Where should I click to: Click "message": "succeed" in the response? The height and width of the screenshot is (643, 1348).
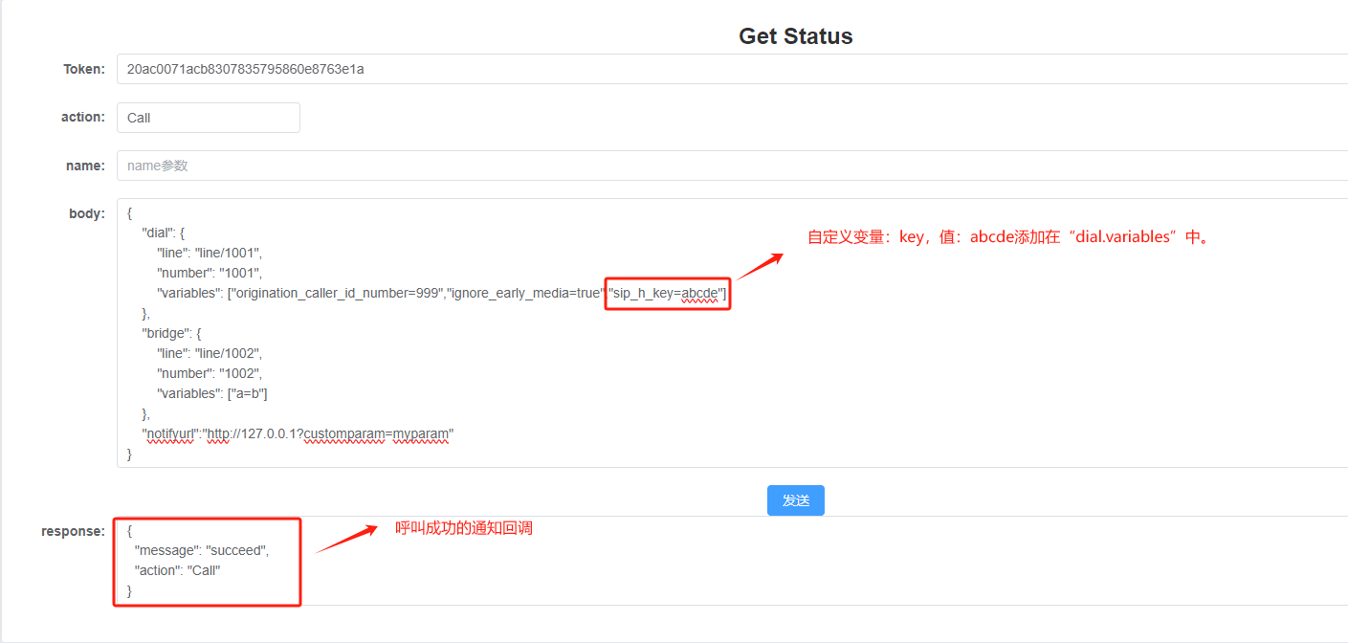[x=202, y=550]
